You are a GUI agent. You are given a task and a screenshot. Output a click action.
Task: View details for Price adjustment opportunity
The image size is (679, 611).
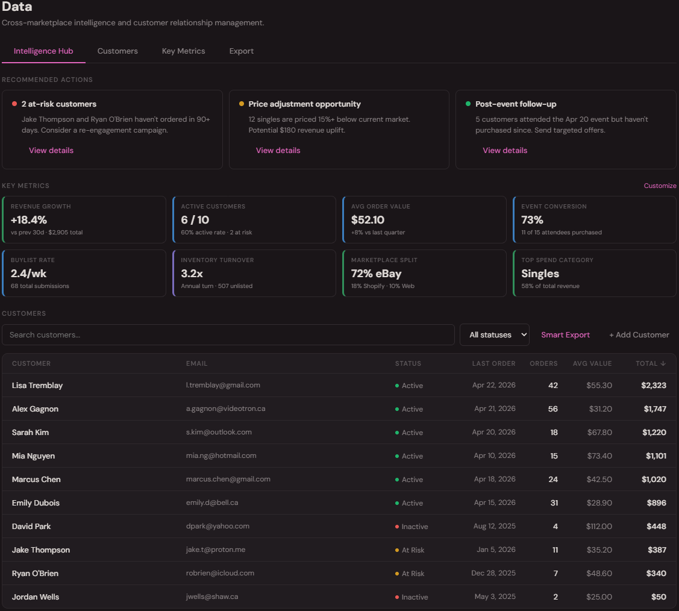pos(278,150)
